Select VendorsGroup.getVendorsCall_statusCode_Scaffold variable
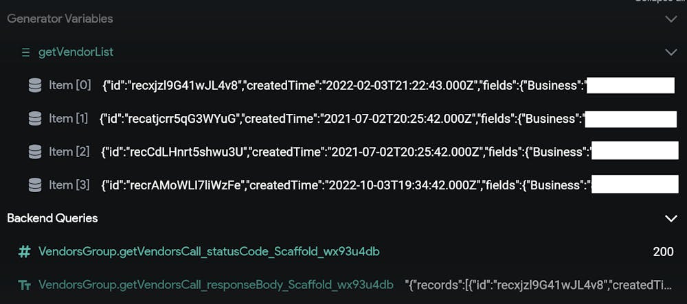The image size is (687, 304). coord(209,252)
